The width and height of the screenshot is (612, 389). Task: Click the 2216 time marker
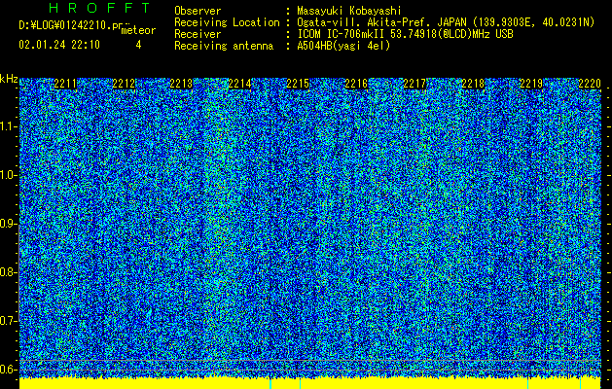tap(356, 84)
